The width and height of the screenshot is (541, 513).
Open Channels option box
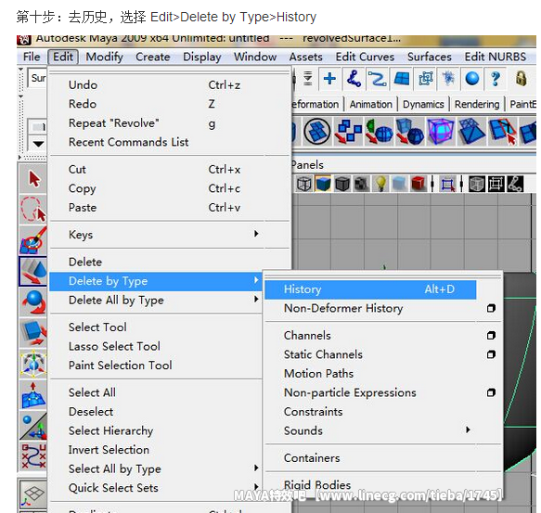point(491,335)
